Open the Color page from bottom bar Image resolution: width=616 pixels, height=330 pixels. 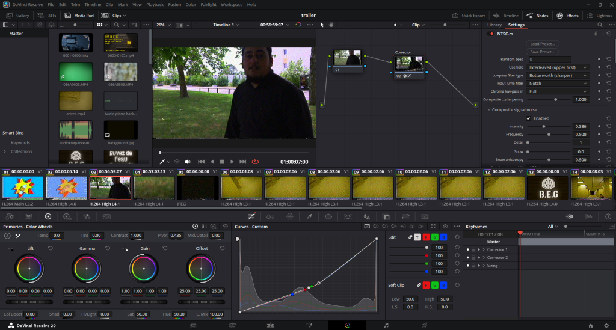347,325
